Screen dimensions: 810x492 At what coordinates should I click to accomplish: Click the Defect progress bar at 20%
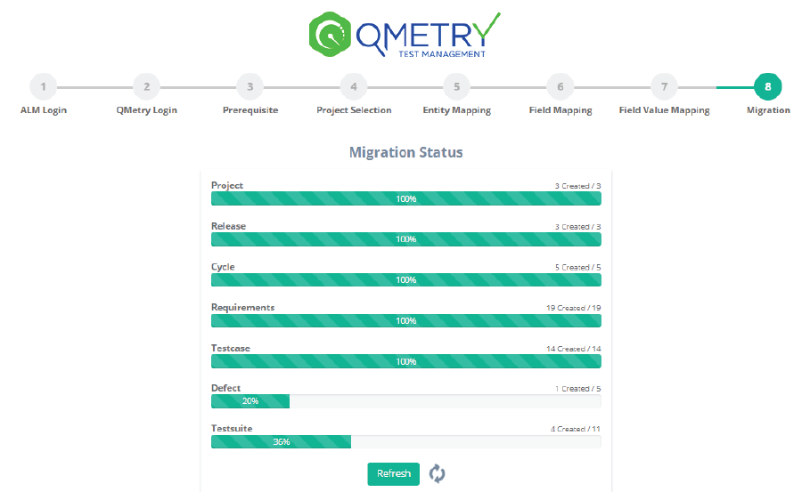pyautogui.click(x=406, y=401)
